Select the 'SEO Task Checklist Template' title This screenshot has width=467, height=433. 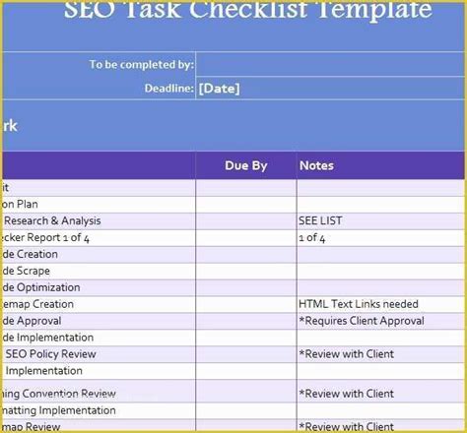point(248,10)
